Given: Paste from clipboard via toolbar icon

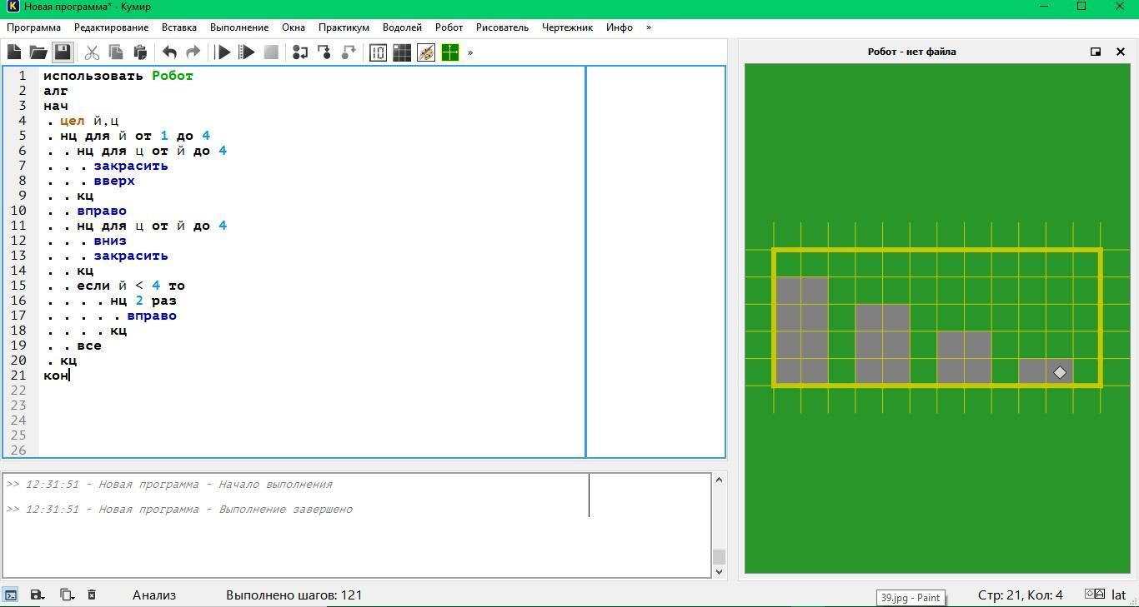Looking at the screenshot, I should [x=140, y=52].
